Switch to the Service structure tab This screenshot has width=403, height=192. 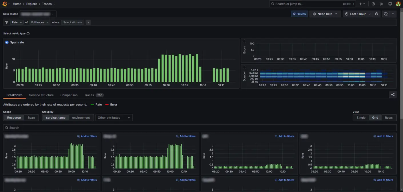[41, 95]
